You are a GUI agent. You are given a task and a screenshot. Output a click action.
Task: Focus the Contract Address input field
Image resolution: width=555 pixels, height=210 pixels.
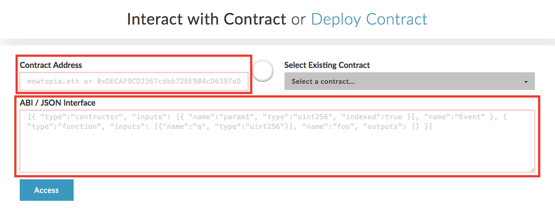(x=134, y=82)
